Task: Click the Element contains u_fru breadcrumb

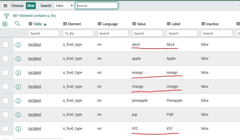Action: click(38, 16)
